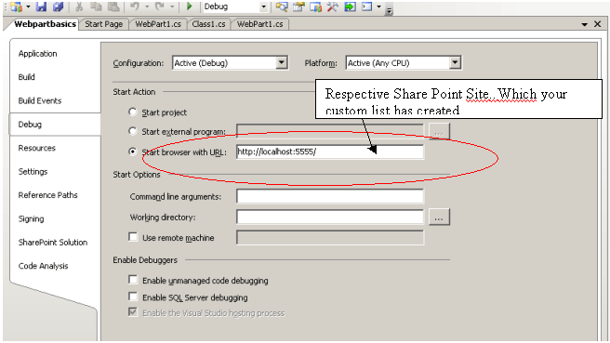Image resolution: width=610 pixels, height=343 pixels.
Task: Click the New Project toolbar icon
Action: pos(17,7)
